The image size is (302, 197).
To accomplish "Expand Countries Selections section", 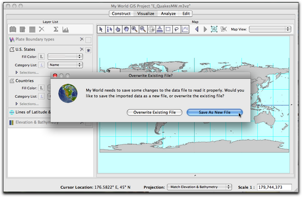I will 16,103.
